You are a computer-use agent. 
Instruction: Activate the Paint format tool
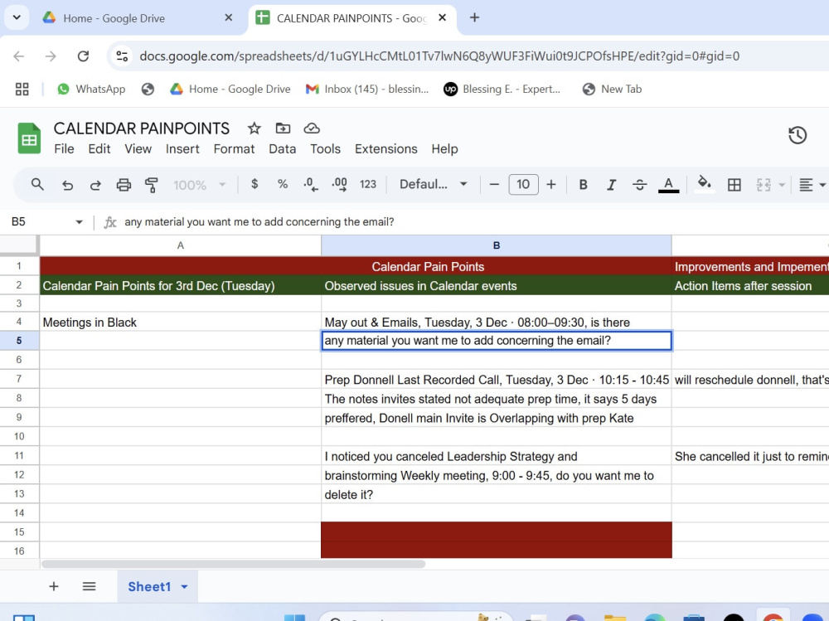click(x=152, y=185)
